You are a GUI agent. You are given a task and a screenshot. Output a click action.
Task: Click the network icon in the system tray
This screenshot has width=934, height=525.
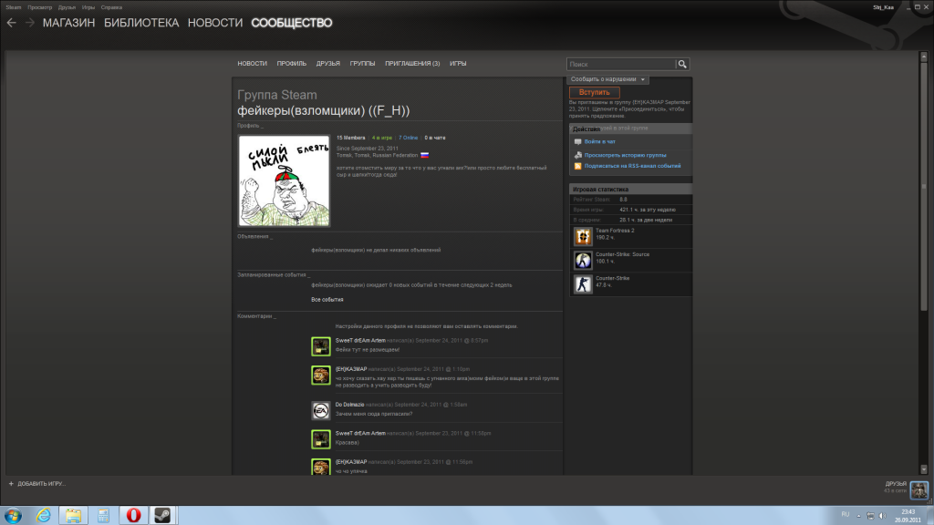tap(870, 516)
